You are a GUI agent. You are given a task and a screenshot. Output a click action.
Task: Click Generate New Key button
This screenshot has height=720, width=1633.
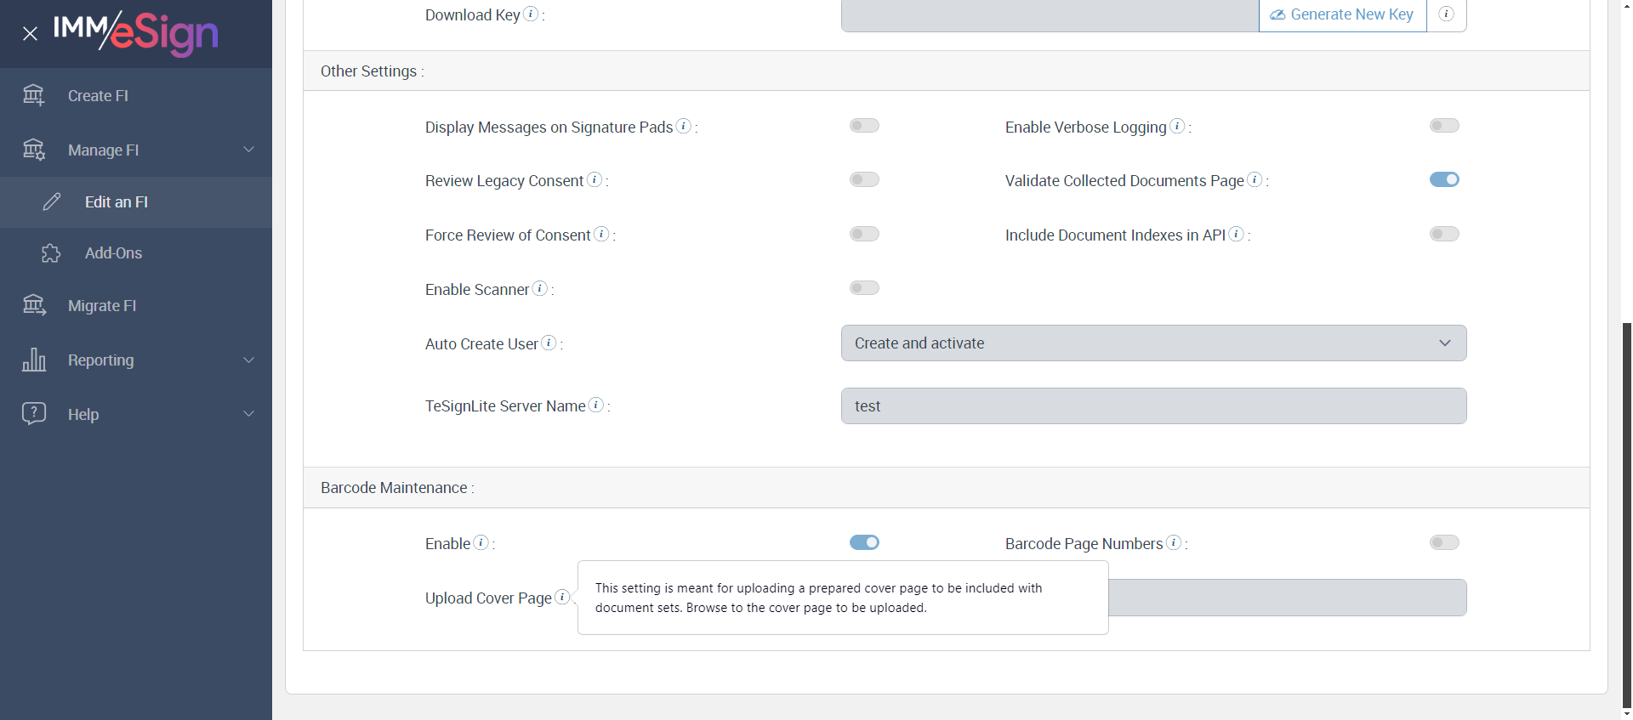[1342, 14]
